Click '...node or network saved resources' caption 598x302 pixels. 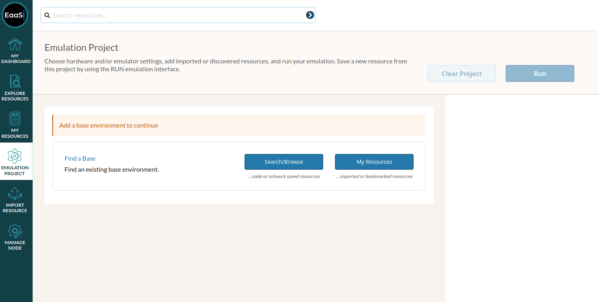pyautogui.click(x=284, y=176)
